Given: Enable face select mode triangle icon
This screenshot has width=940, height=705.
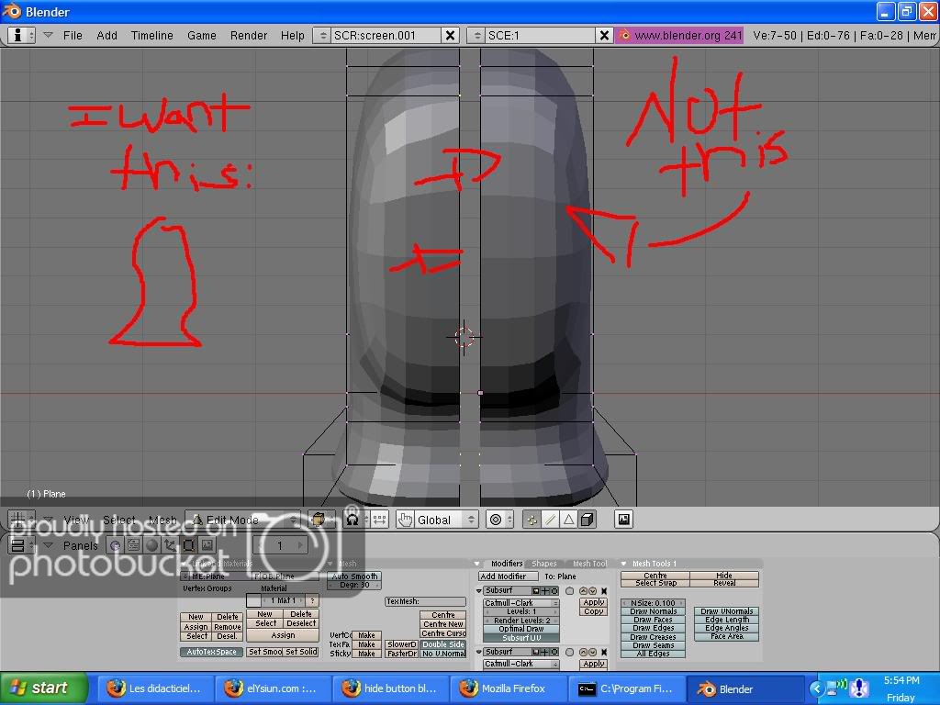Looking at the screenshot, I should 568,520.
